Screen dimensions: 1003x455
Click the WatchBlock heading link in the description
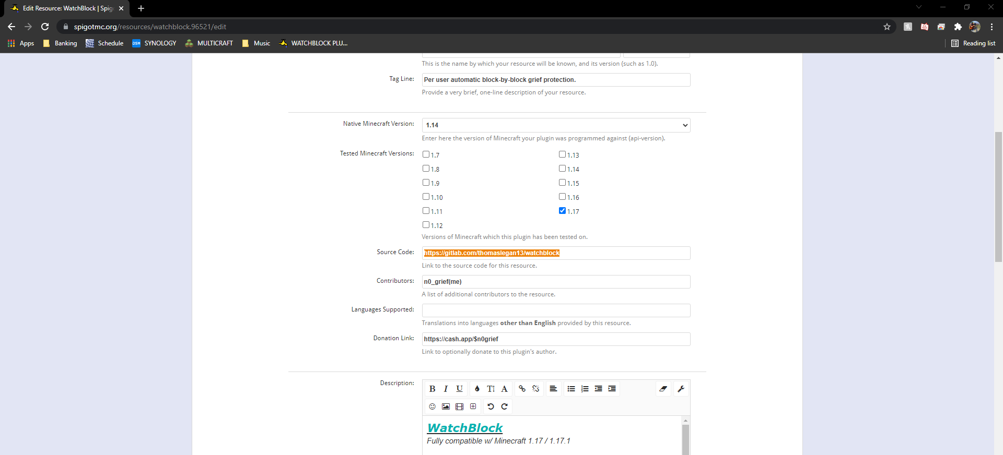pyautogui.click(x=464, y=428)
